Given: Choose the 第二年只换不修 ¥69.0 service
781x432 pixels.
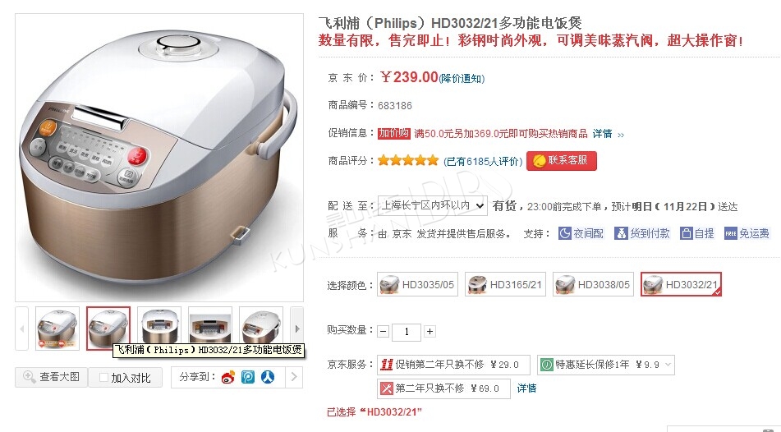Looking at the screenshot, I should pos(443,388).
